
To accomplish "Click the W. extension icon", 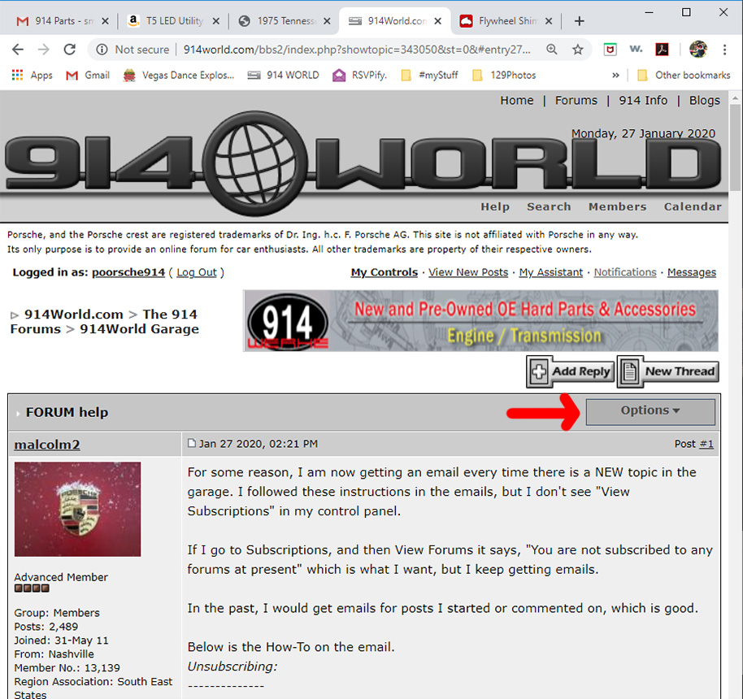I will (636, 49).
